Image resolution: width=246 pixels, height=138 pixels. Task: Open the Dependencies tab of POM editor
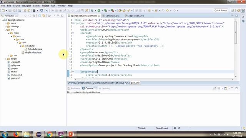[x=85, y=83]
